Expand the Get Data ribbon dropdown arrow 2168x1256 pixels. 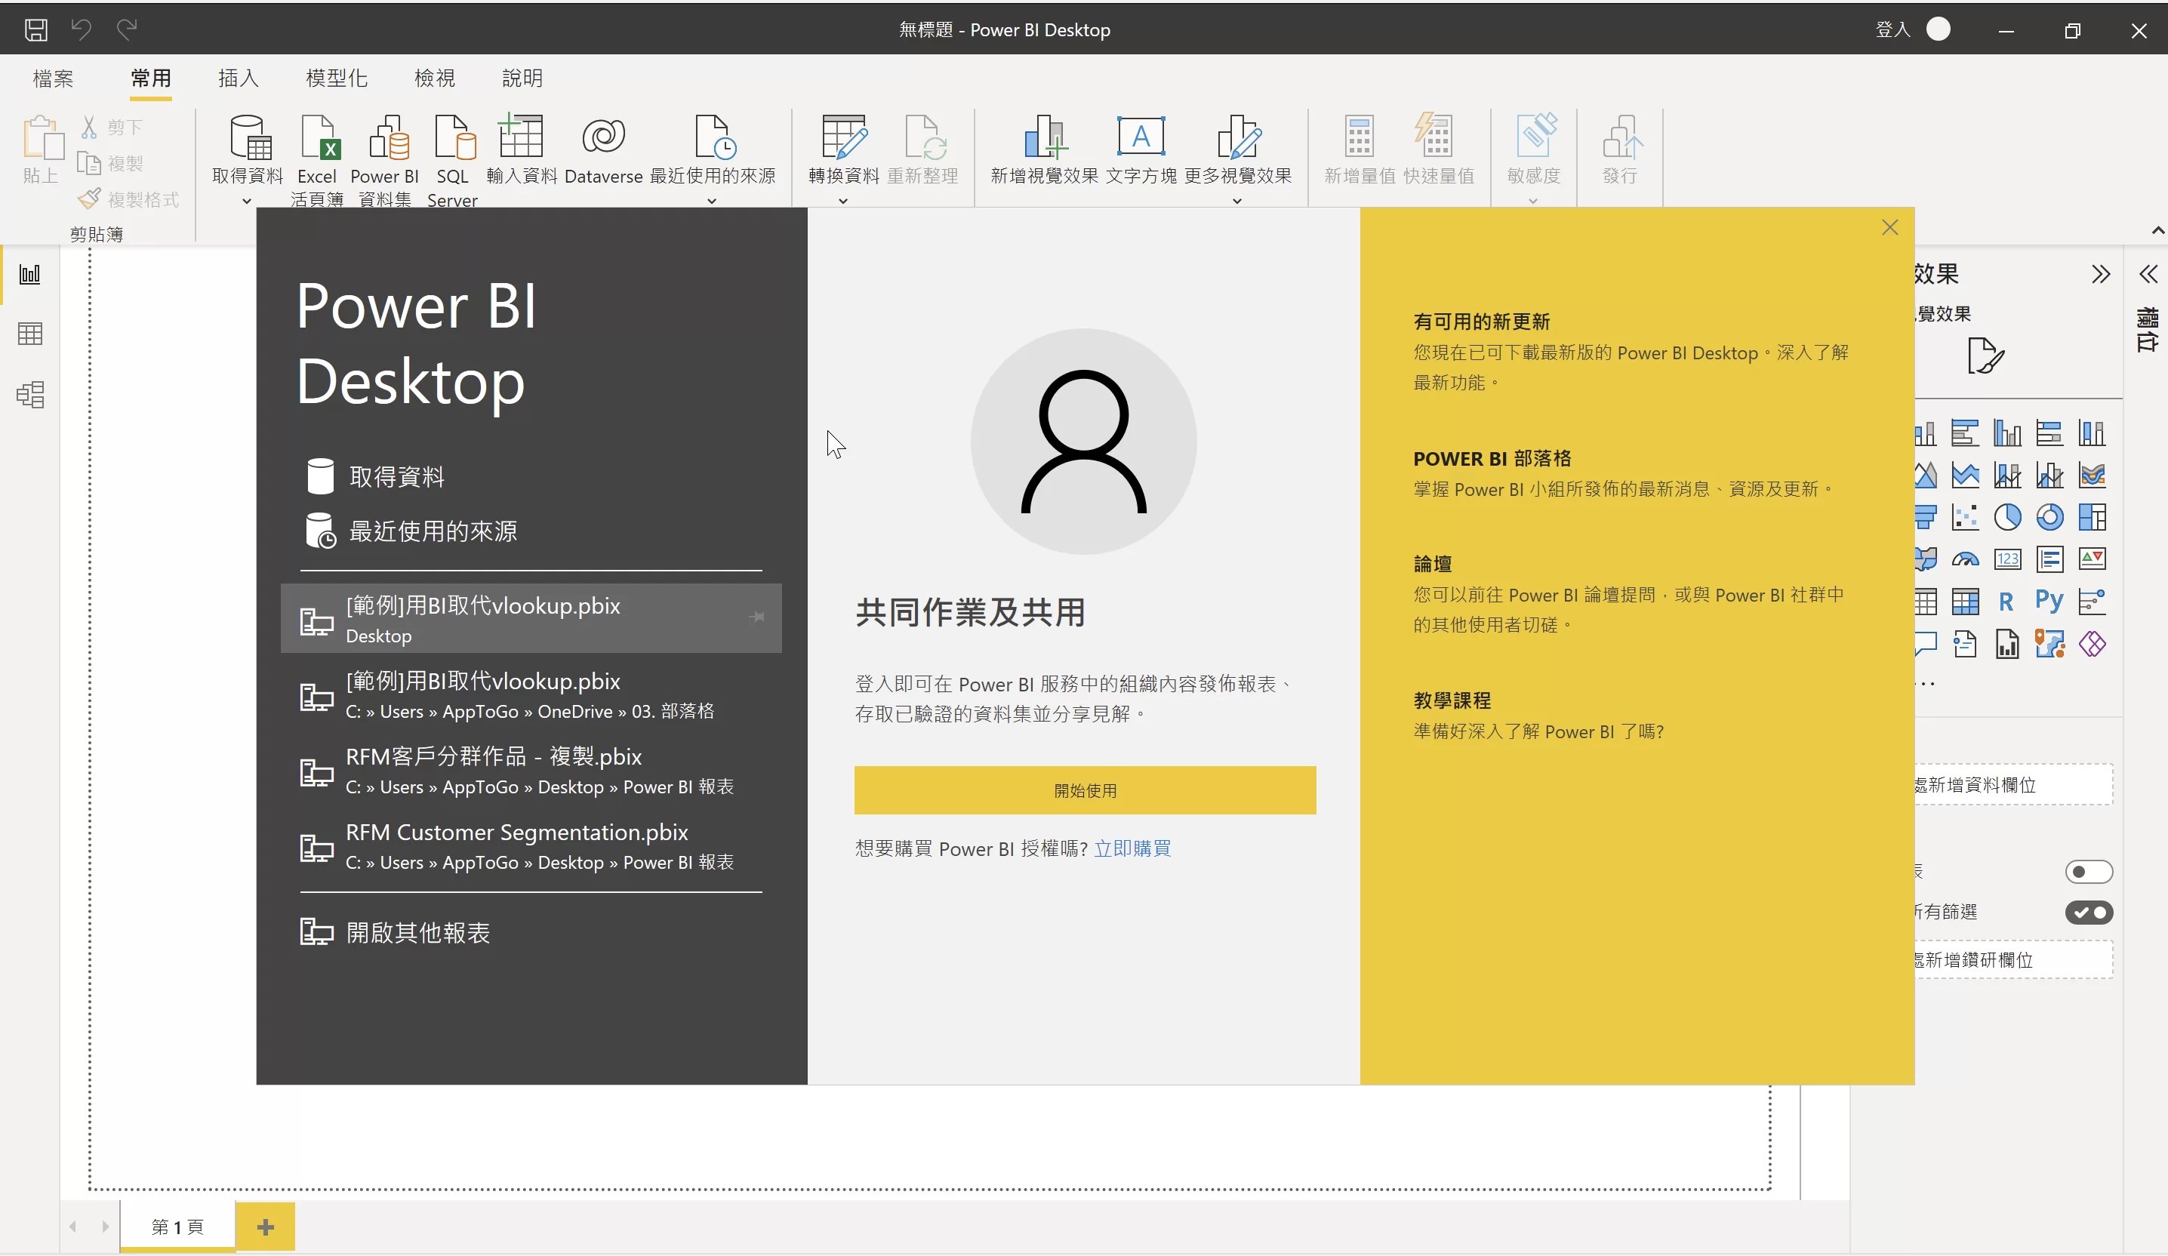[x=247, y=202]
